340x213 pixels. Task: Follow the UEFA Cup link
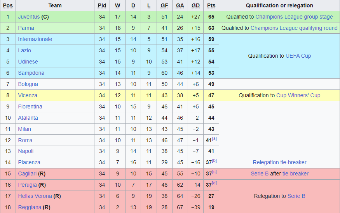point(298,56)
